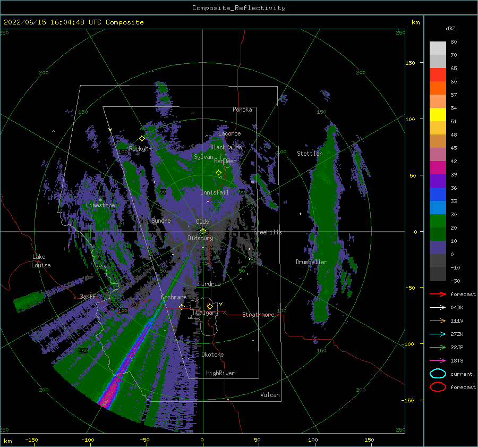Click the Airdrie label
This screenshot has width=478, height=447.
tap(209, 284)
